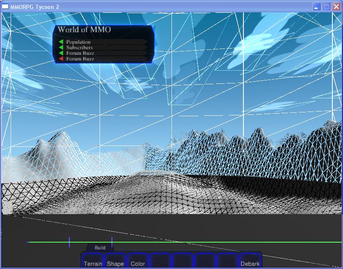Screen dimensions: 343x269
Task: Switch to the Build tab
Action: (100, 248)
